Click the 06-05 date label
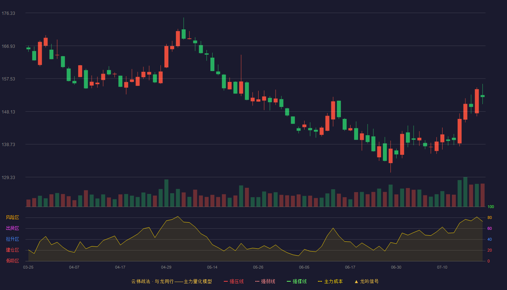507x290 pixels. (x=304, y=267)
